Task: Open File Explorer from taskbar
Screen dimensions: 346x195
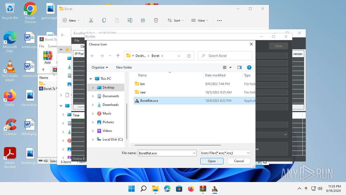Action: click(x=155, y=188)
